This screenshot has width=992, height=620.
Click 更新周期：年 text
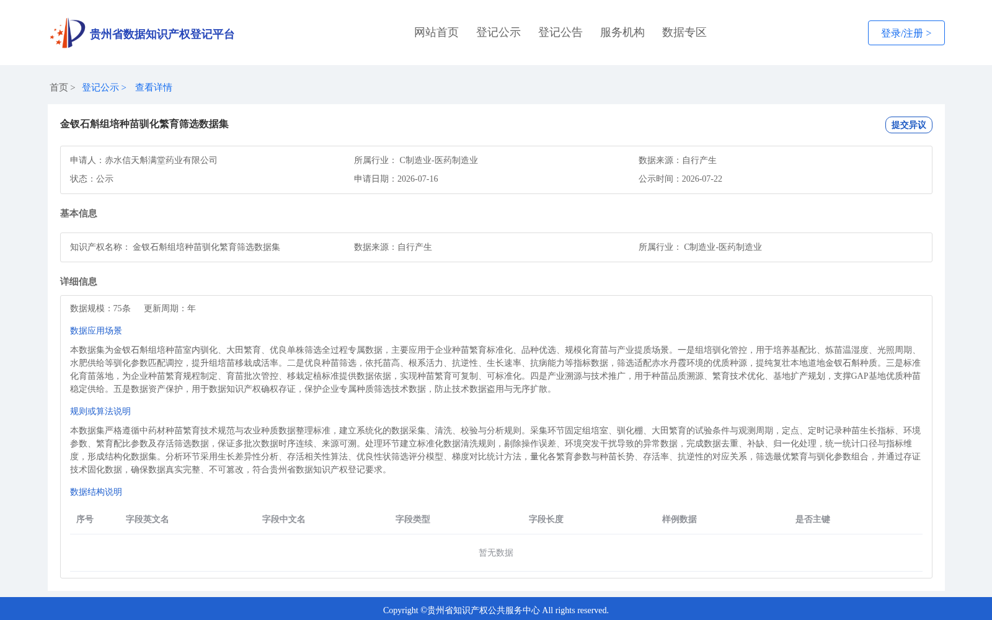[x=170, y=308]
